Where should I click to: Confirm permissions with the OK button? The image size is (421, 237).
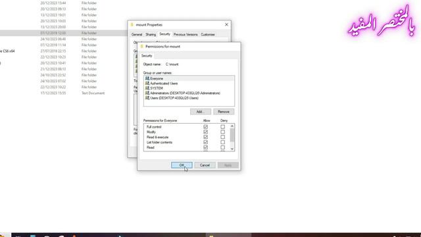(x=182, y=165)
